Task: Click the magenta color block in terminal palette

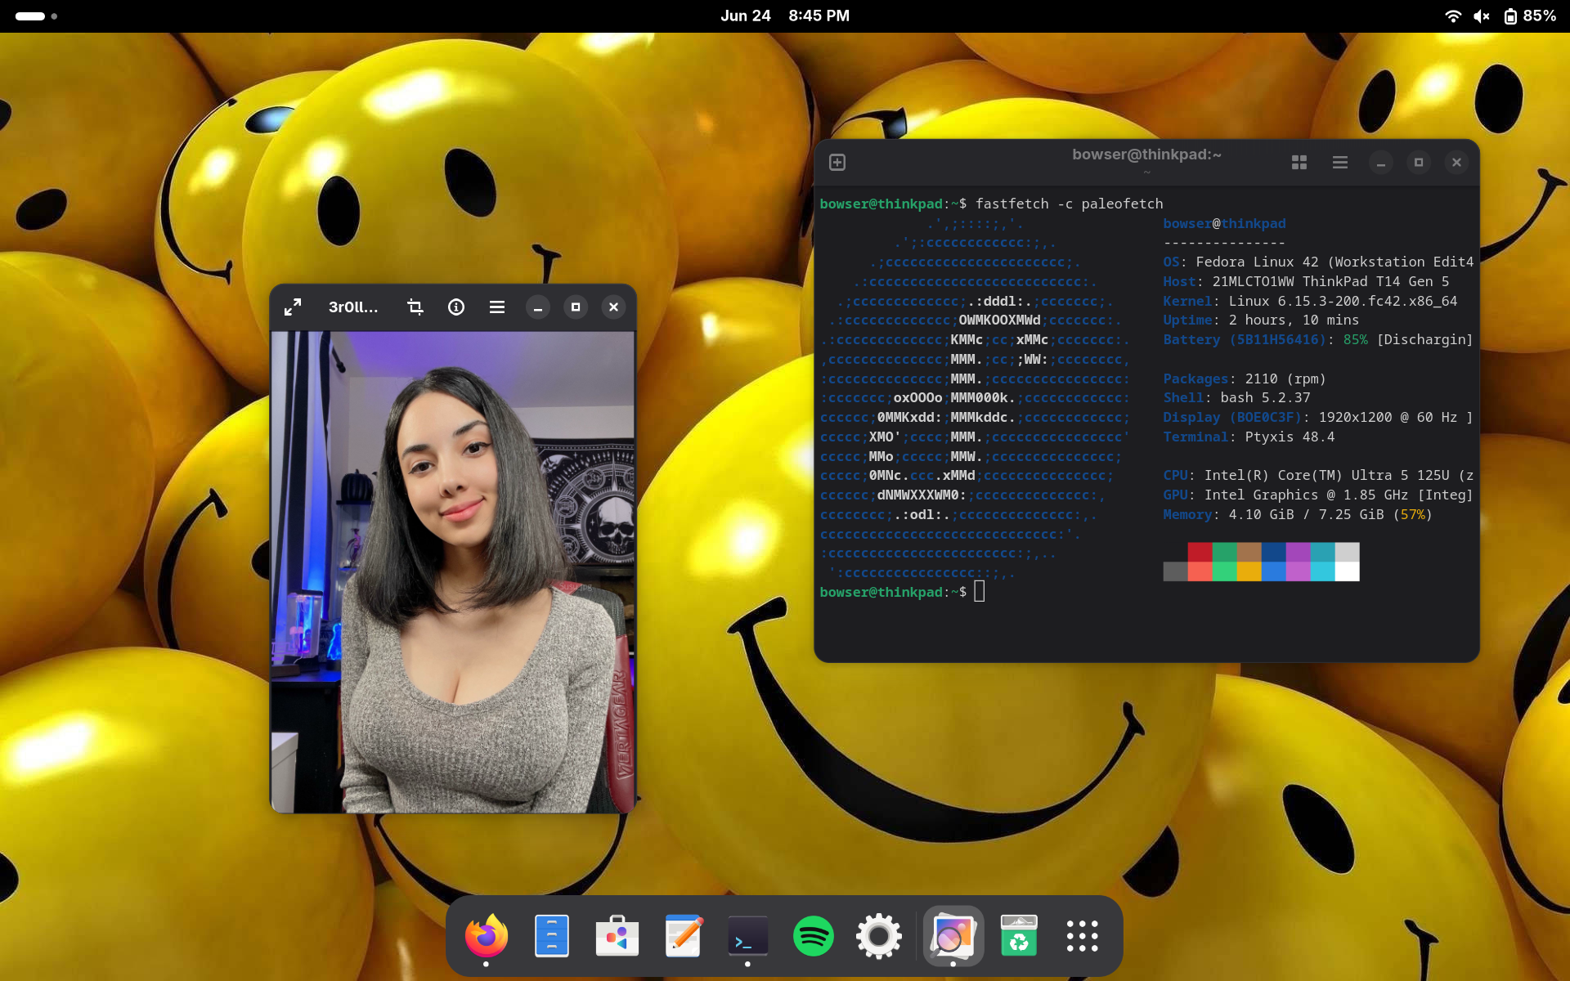Action: [1298, 552]
